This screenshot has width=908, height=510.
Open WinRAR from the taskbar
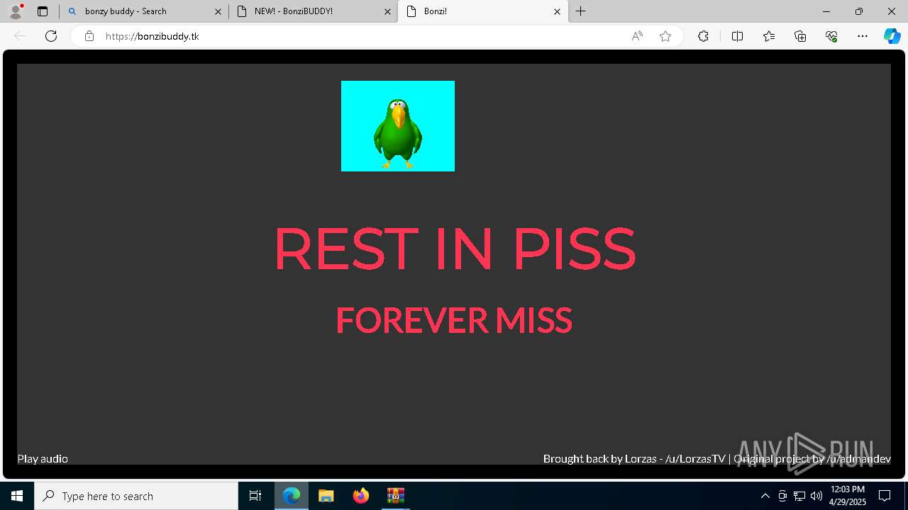click(395, 496)
